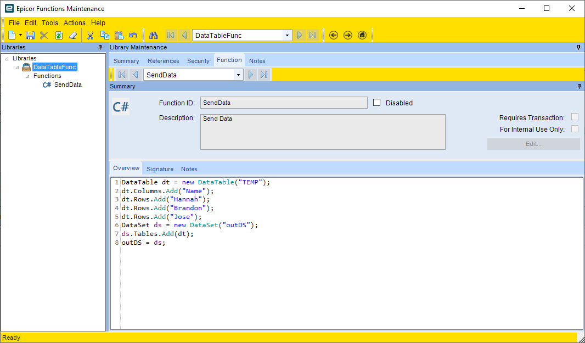The height and width of the screenshot is (343, 585).
Task: Open the DataTableFunc library dropdown arrow
Action: pyautogui.click(x=287, y=36)
